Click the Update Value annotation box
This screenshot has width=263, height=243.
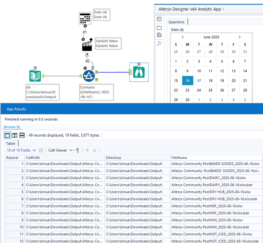108,44
